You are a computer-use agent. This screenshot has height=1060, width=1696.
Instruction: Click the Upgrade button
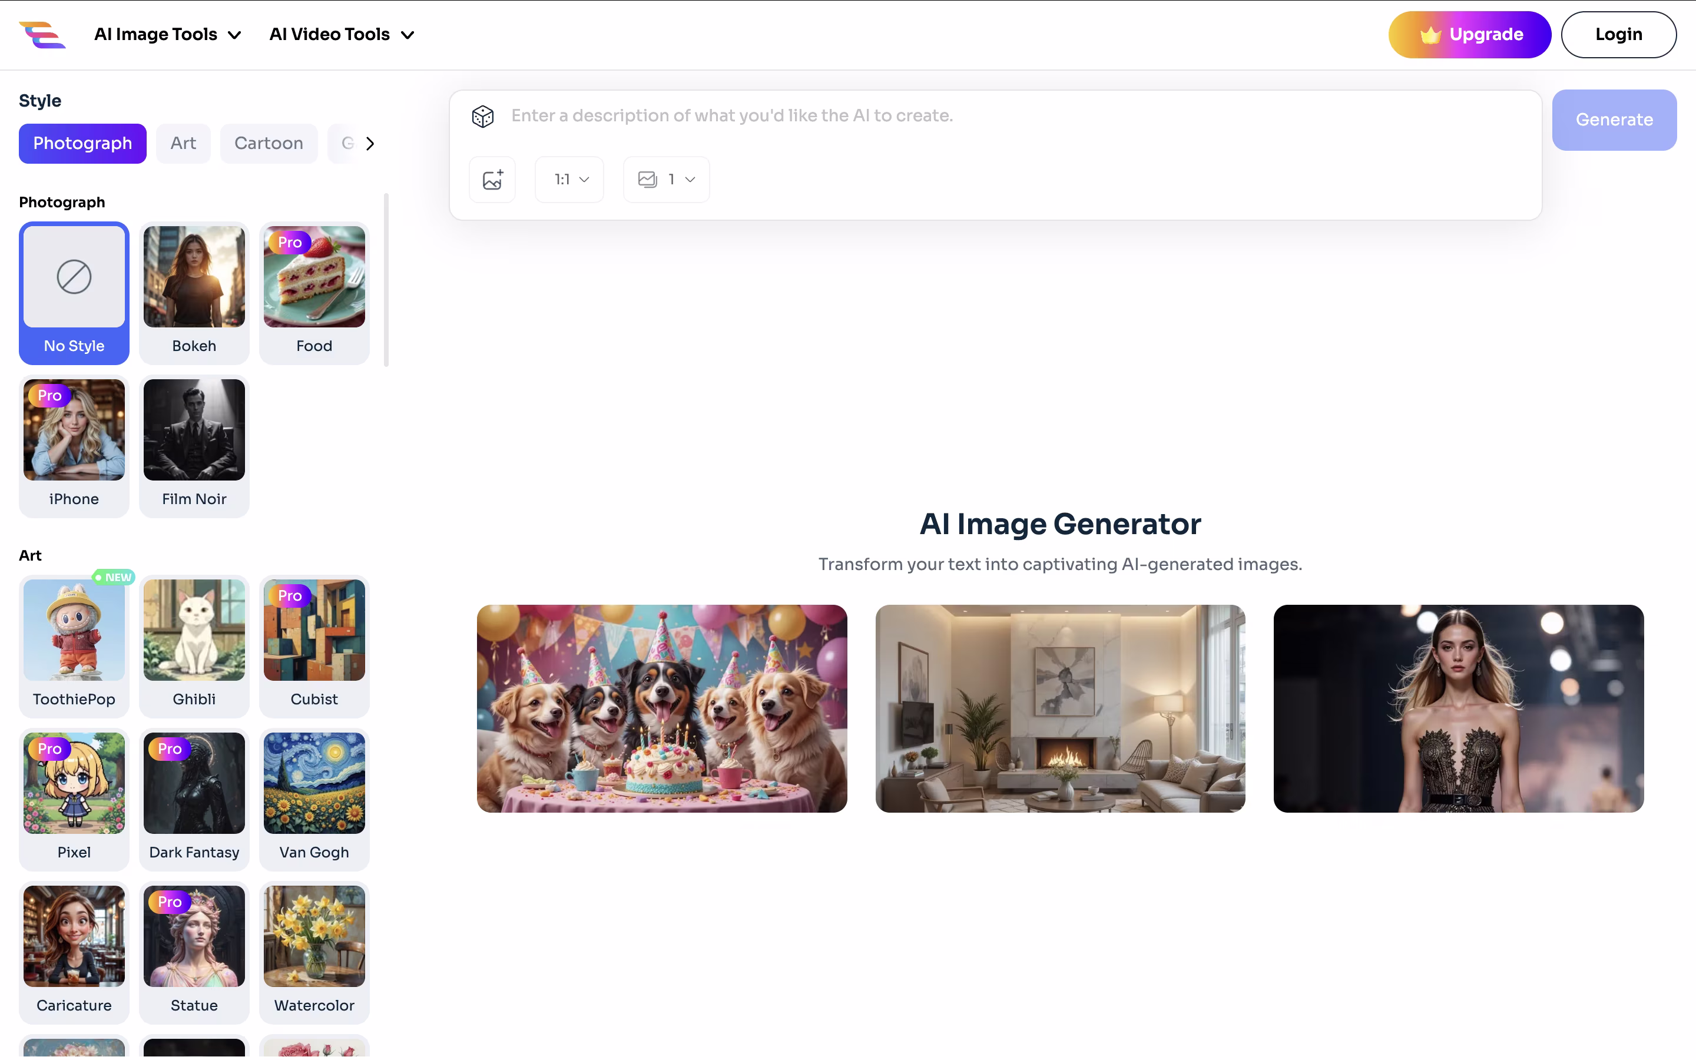click(1470, 34)
